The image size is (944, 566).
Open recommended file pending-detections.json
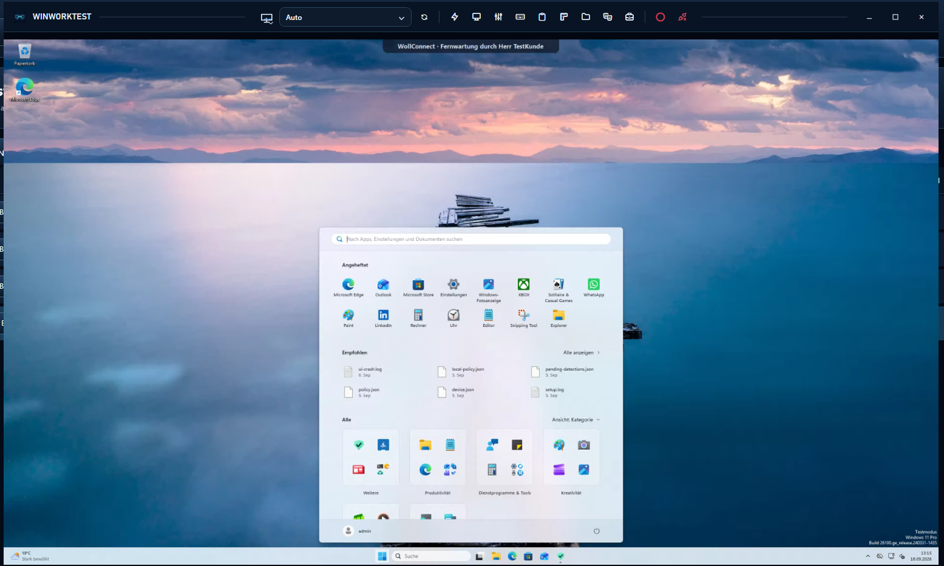tap(563, 372)
